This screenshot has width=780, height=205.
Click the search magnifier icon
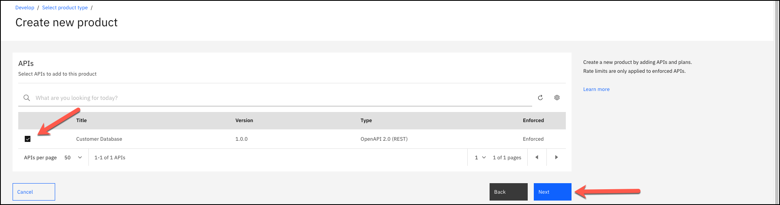coord(27,98)
